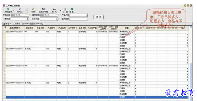Click the 产品编号 column header
This screenshot has height=101, width=197.
tap(51, 28)
